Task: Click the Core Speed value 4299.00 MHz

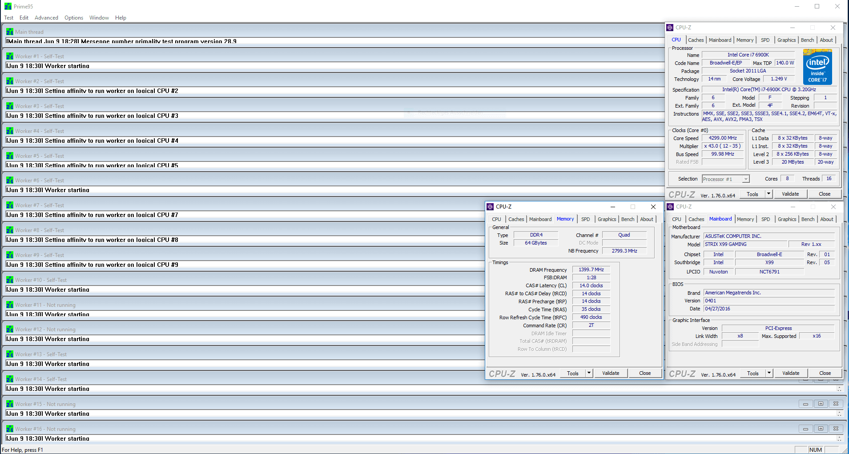Action: click(723, 138)
